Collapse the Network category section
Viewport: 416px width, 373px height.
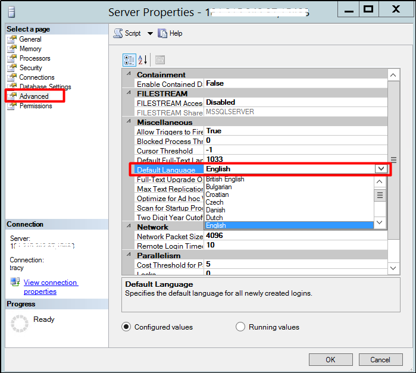click(128, 227)
